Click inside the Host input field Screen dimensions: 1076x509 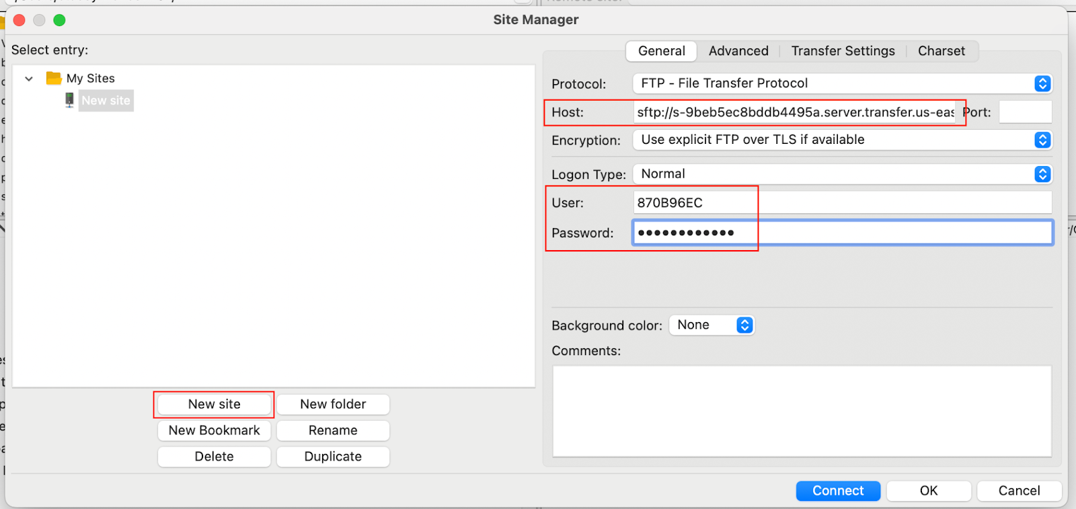coord(794,112)
